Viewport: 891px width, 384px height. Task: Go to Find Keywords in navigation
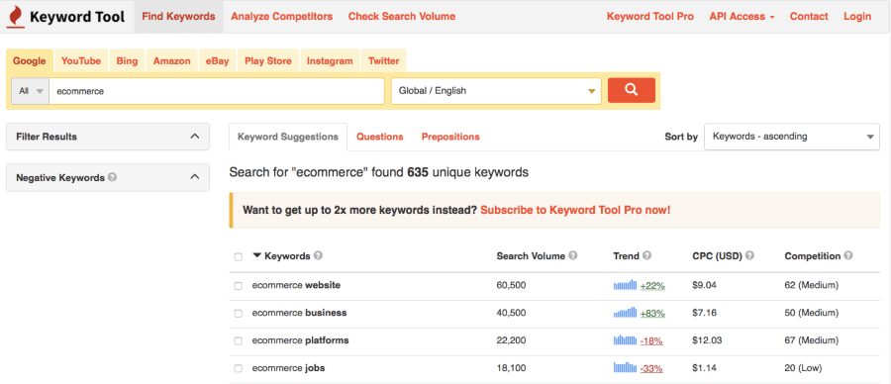(178, 17)
